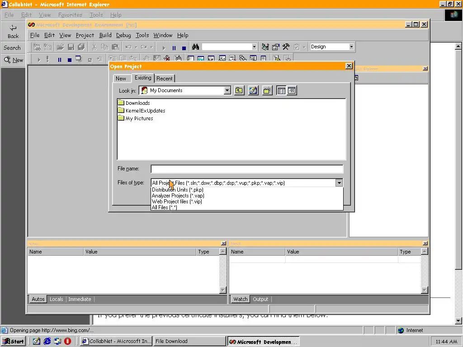Select the KernelExUpdates folder
The image size is (463, 347).
tap(142, 111)
